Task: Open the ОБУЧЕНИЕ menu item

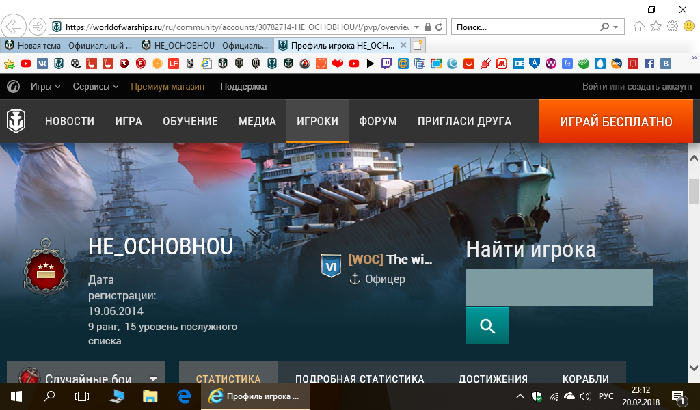Action: point(190,122)
